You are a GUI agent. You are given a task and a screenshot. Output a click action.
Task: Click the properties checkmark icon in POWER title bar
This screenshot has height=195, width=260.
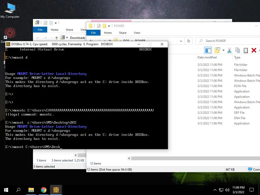(99, 26)
